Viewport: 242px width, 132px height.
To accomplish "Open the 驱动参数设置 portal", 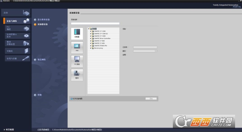I will point(17,43).
